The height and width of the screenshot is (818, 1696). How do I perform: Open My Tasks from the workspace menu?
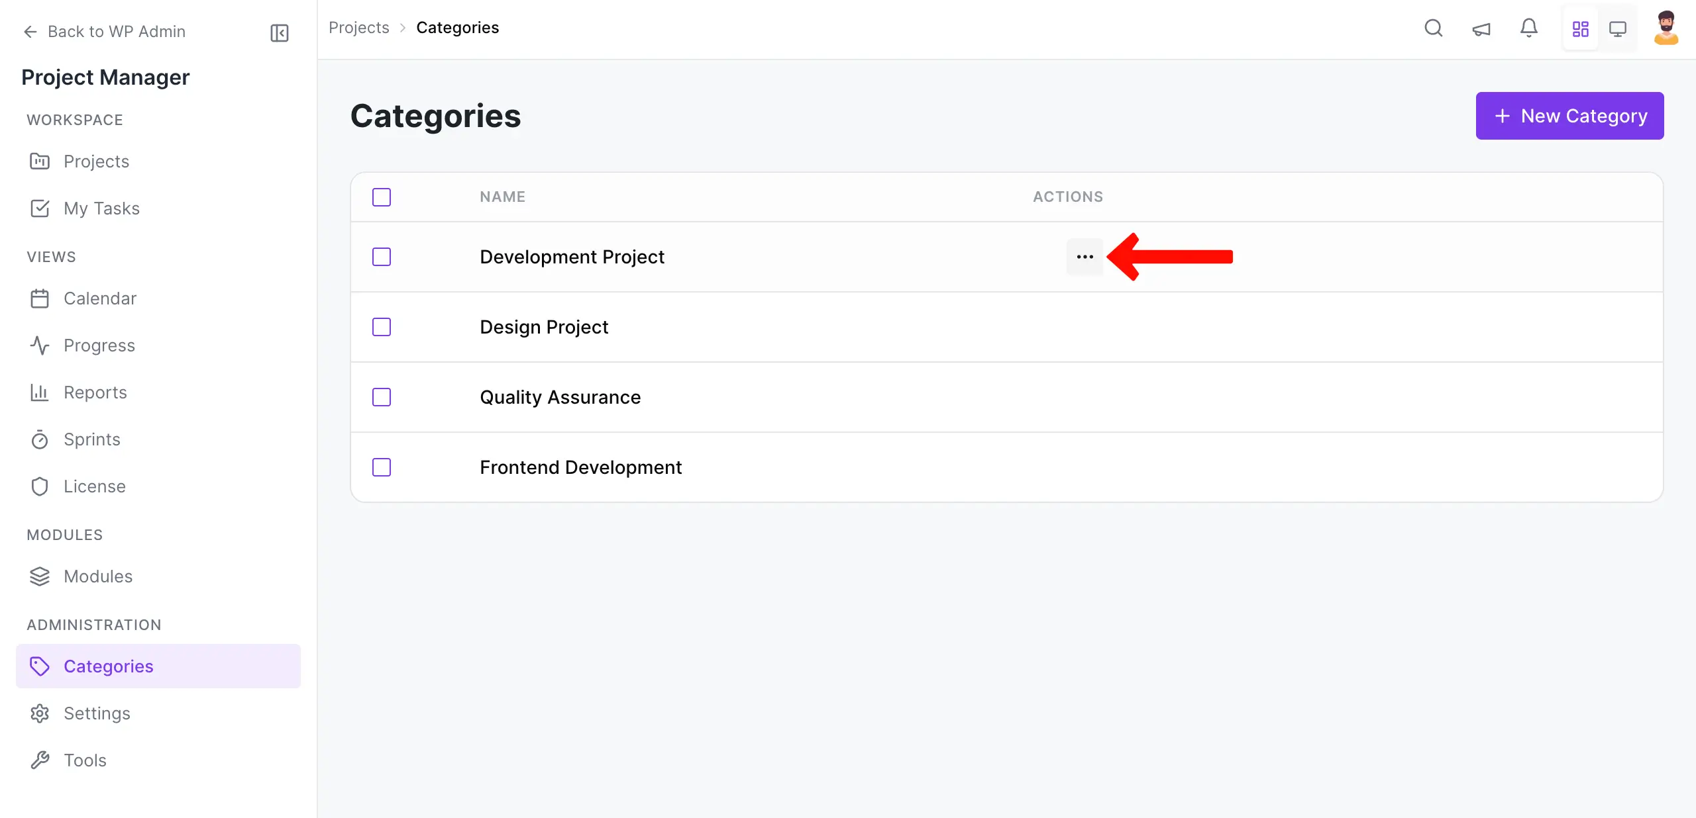[40, 208]
